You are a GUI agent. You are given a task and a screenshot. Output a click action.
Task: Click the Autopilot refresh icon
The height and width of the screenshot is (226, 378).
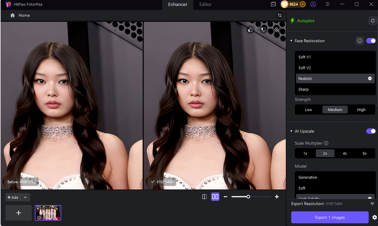[x=372, y=21]
